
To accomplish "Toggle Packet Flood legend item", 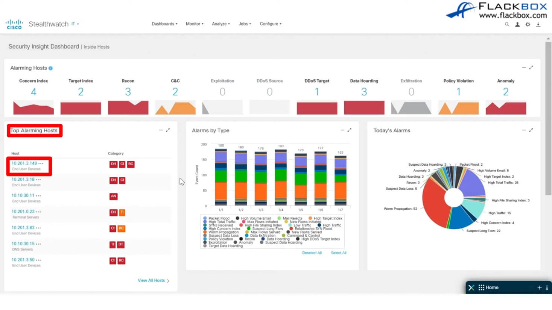I will coord(218,218).
